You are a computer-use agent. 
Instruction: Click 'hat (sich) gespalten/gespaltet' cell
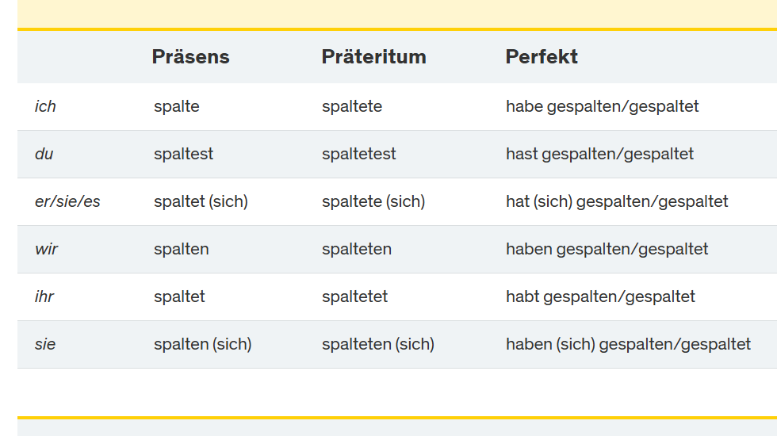617,201
